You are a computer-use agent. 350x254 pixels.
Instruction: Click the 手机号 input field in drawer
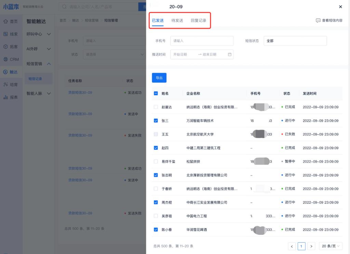click(x=202, y=41)
